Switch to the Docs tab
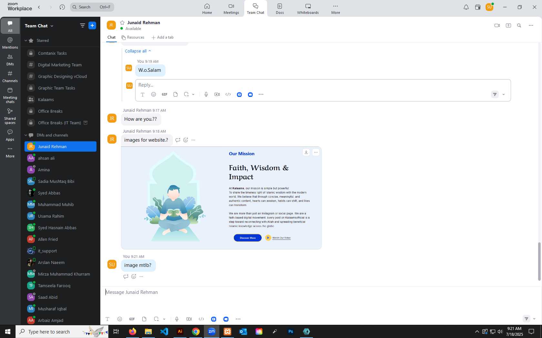This screenshot has height=338, width=542. tap(280, 9)
